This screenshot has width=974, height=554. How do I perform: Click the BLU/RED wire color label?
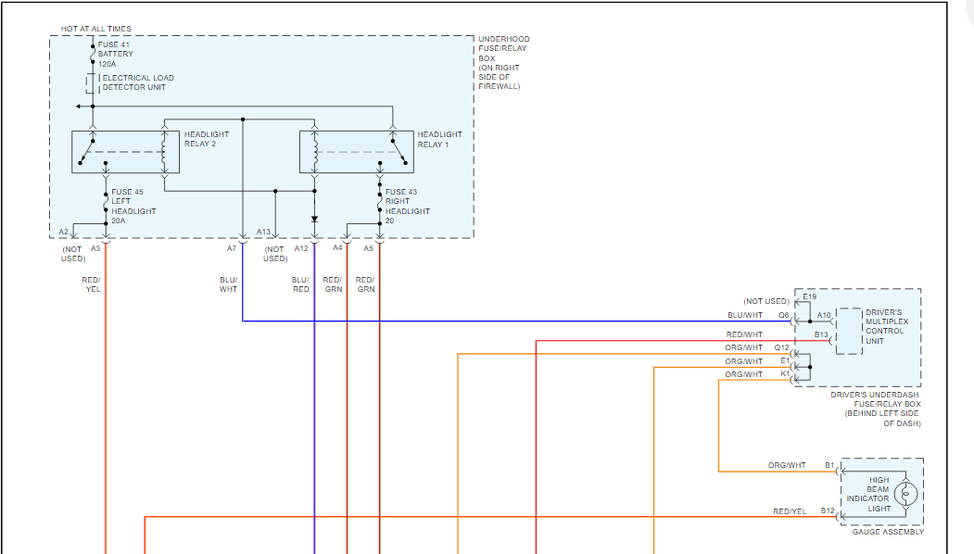coord(300,284)
